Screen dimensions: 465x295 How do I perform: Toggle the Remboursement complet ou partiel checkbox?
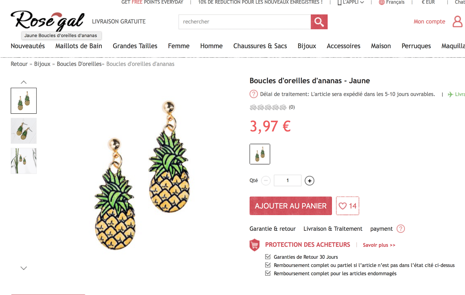[x=268, y=265]
